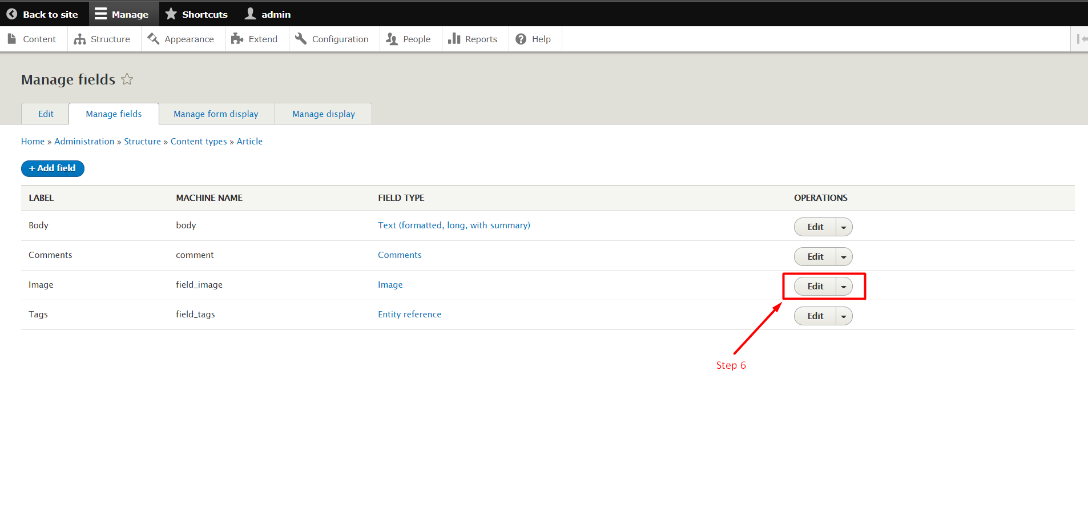Expand the Comments row operations dropdown arrow

(x=844, y=257)
